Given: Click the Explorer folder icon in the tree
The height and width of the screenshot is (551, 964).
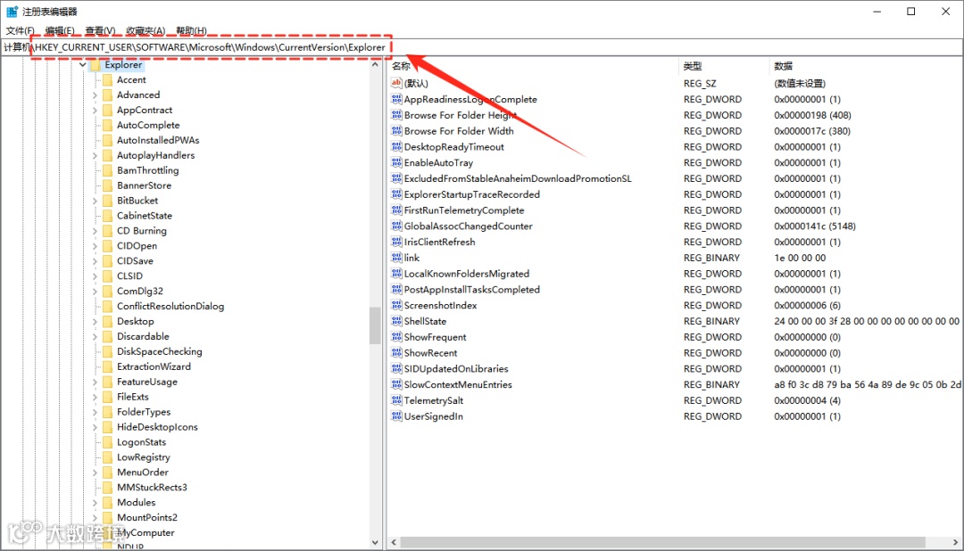Looking at the screenshot, I should click(96, 64).
